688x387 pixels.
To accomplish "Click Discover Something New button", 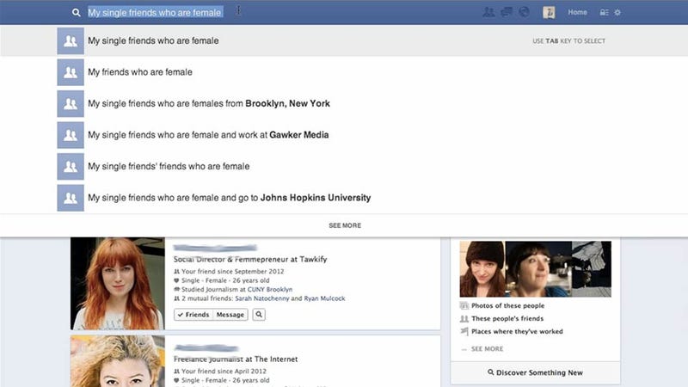I will click(535, 372).
